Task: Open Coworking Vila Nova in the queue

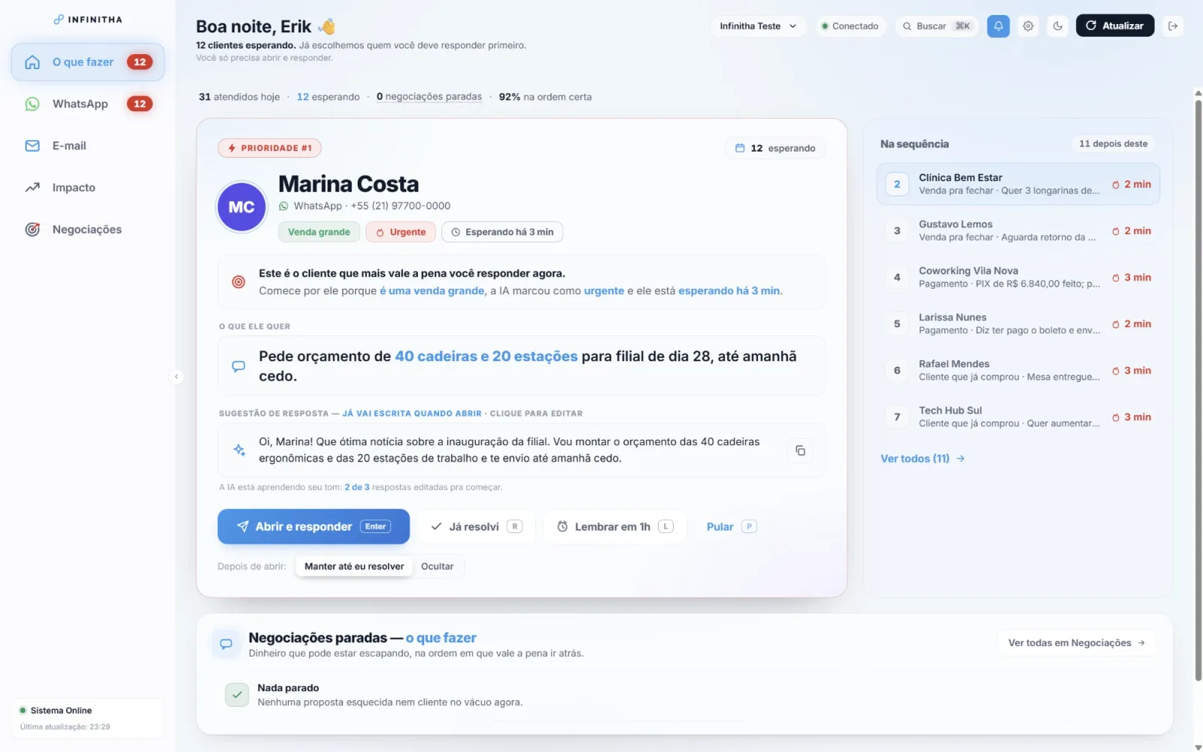Action: [1018, 277]
